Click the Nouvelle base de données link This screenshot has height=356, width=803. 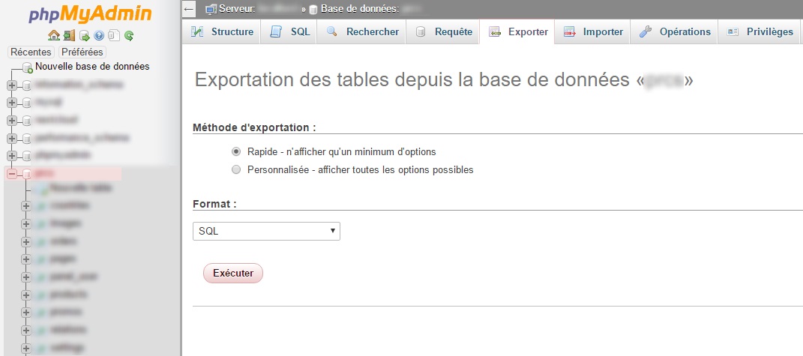92,67
